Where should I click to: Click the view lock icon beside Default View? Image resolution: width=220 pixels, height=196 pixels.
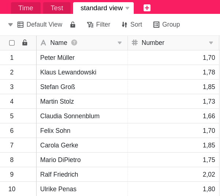click(73, 24)
